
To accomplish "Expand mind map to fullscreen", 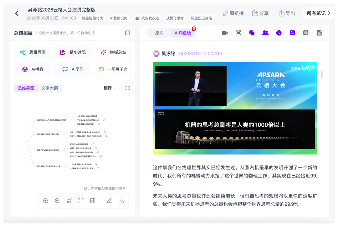I will tap(128, 88).
